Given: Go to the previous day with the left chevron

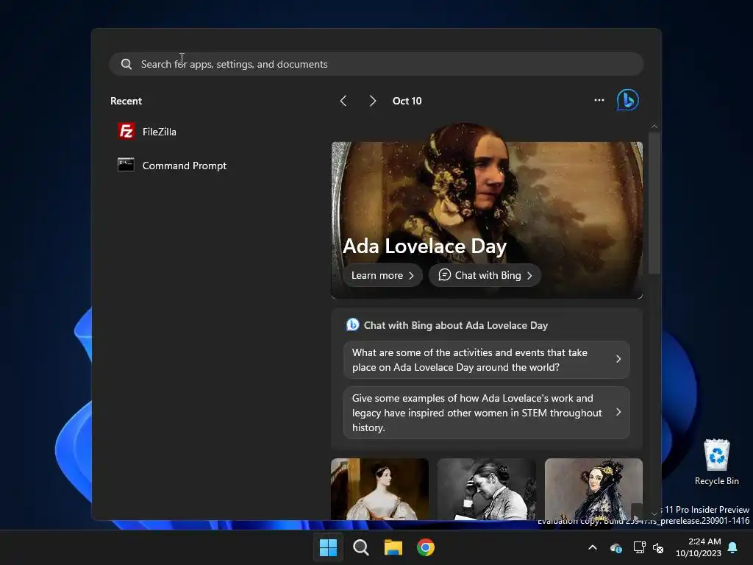Looking at the screenshot, I should coord(343,101).
